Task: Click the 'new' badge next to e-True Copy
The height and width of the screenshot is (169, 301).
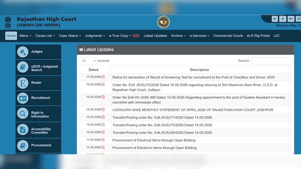Action: 136,36
